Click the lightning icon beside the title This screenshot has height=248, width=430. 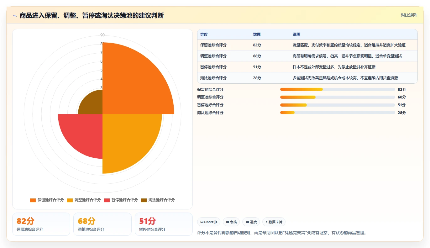15,16
